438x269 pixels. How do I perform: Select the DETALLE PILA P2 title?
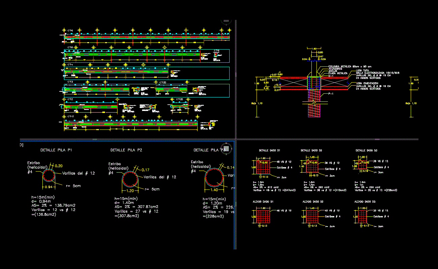tap(126, 150)
